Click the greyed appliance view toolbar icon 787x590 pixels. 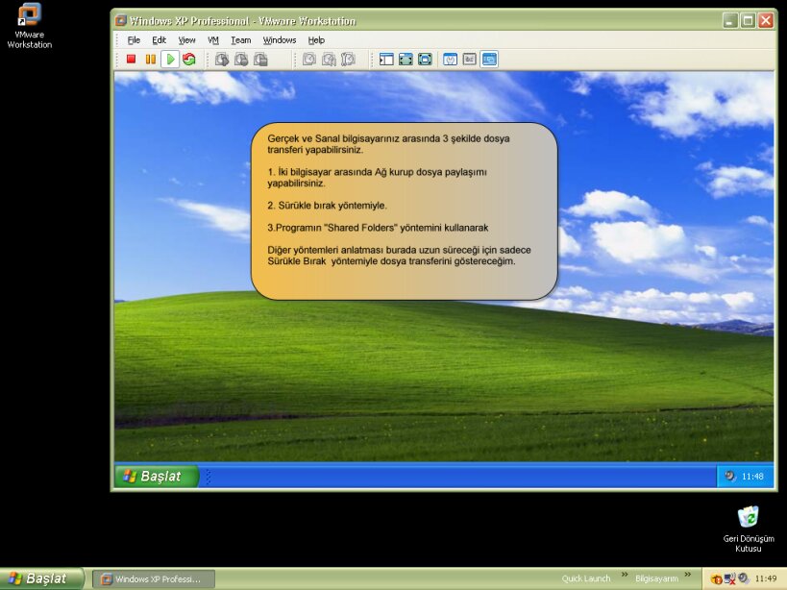469,60
